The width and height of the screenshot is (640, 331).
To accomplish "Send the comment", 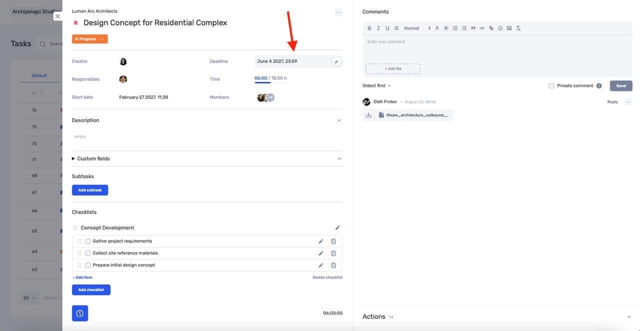I will (621, 85).
